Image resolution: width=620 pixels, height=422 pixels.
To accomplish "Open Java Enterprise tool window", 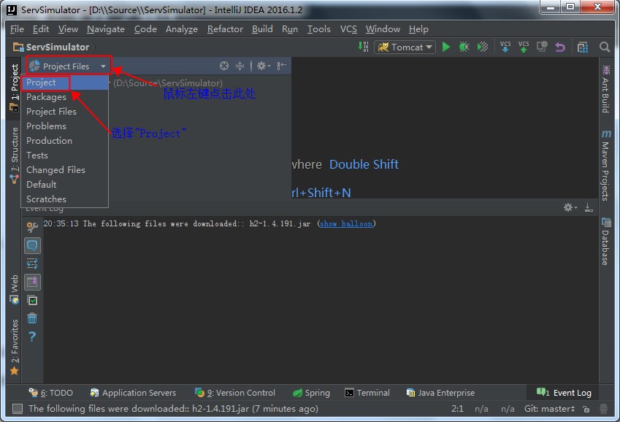I will pyautogui.click(x=440, y=393).
